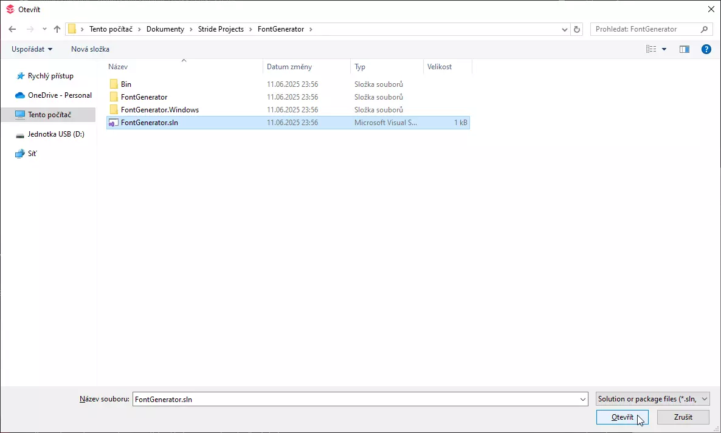The image size is (721, 433).
Task: Select the Bin folder name
Action: (x=126, y=84)
